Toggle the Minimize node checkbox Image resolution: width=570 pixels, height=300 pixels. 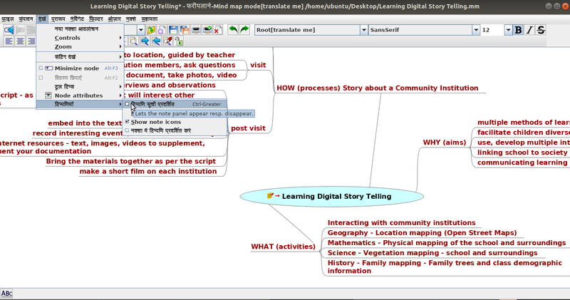click(x=41, y=68)
